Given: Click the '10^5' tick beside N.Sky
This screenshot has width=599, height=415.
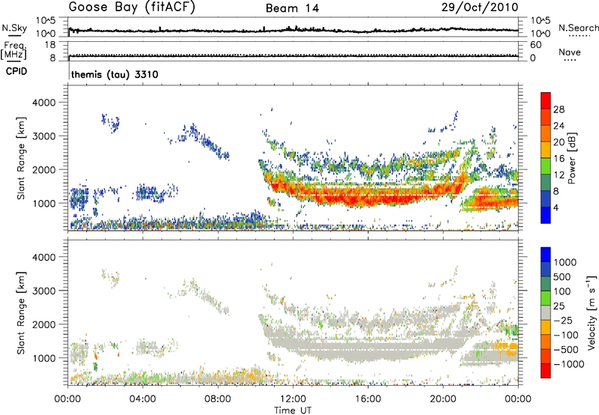Looking at the screenshot, I should pyautogui.click(x=46, y=20).
